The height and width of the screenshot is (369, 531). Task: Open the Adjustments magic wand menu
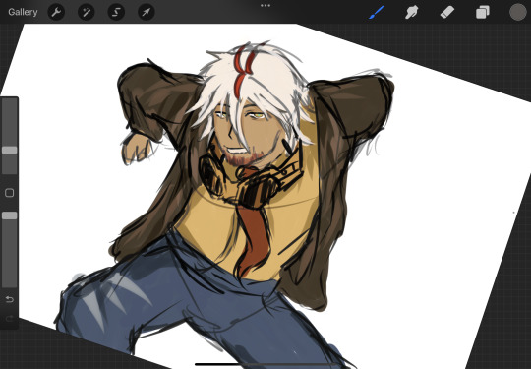pos(86,12)
